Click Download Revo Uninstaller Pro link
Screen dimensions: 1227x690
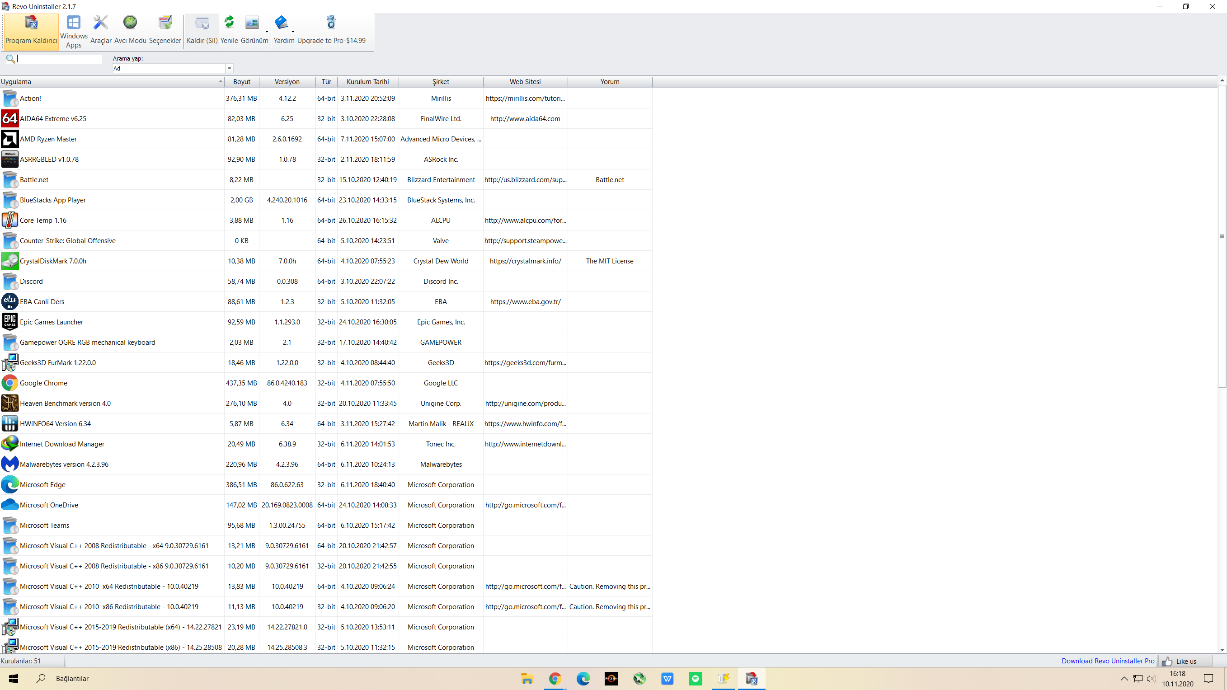(x=1107, y=661)
